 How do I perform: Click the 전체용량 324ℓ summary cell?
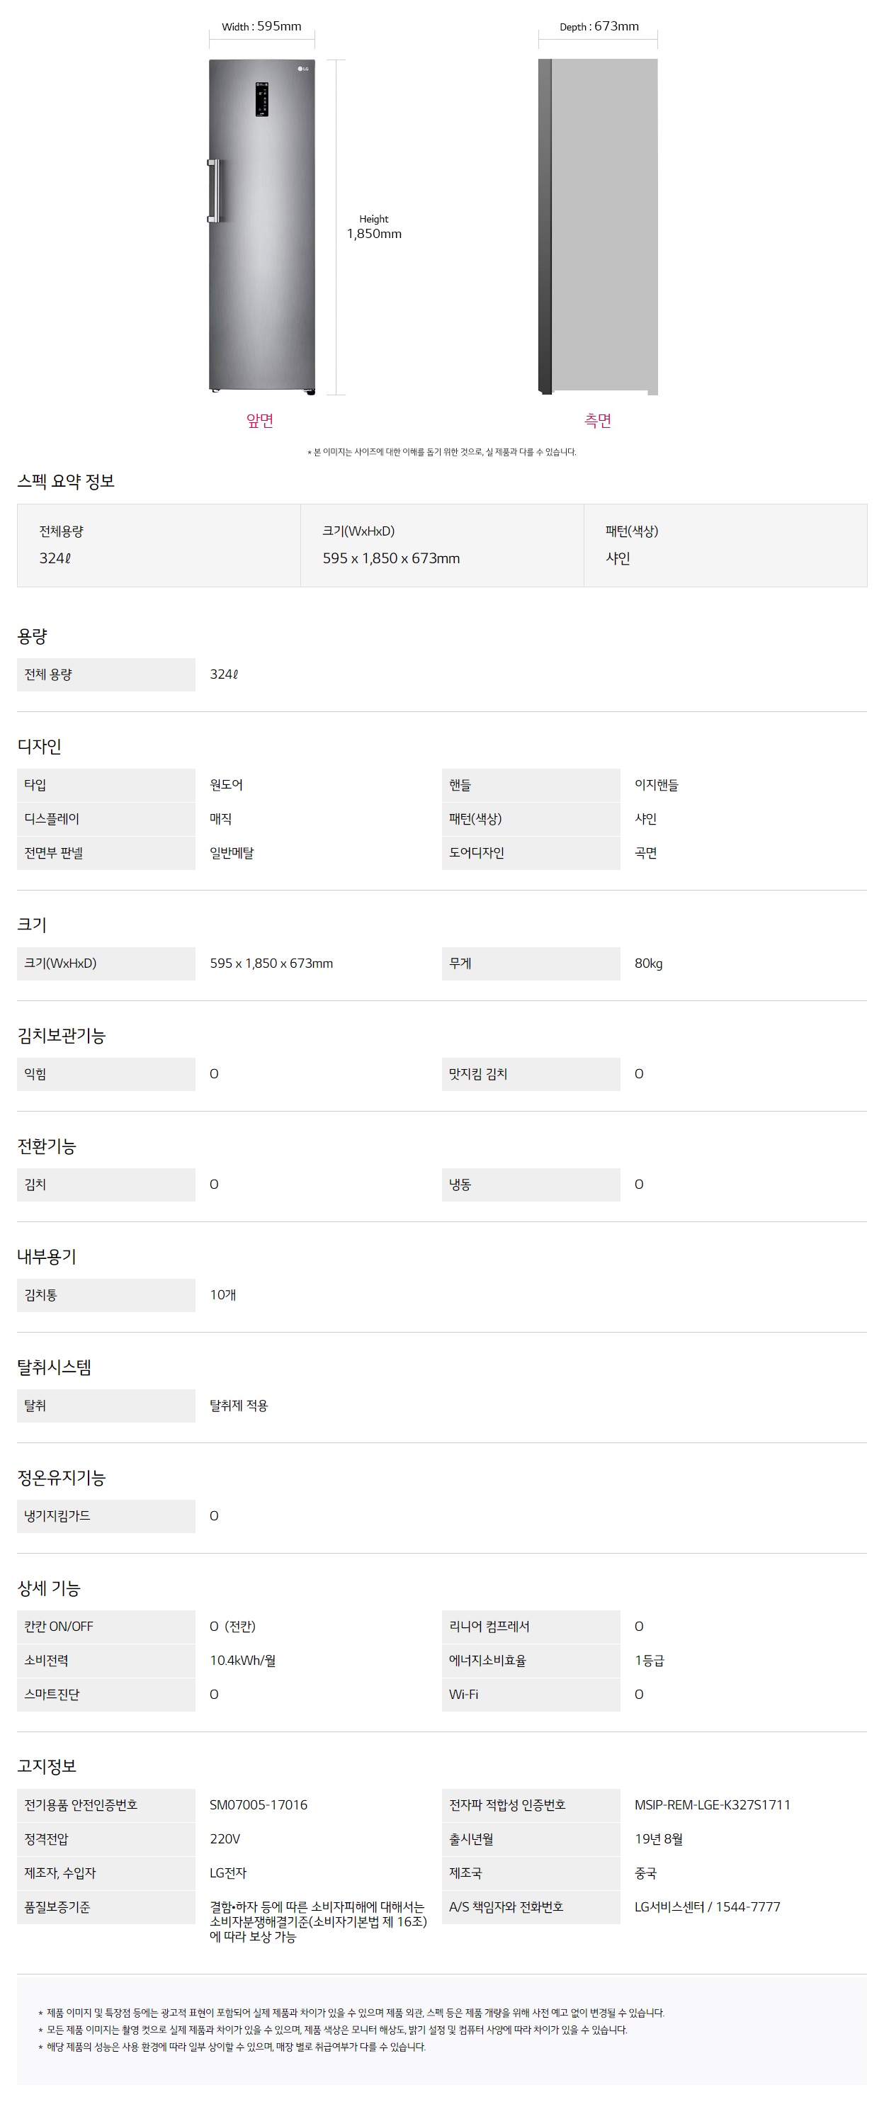click(x=158, y=545)
